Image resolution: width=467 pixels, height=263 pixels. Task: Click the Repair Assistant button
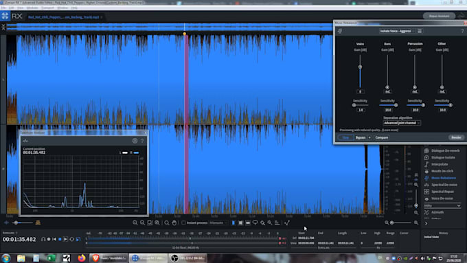[440, 16]
